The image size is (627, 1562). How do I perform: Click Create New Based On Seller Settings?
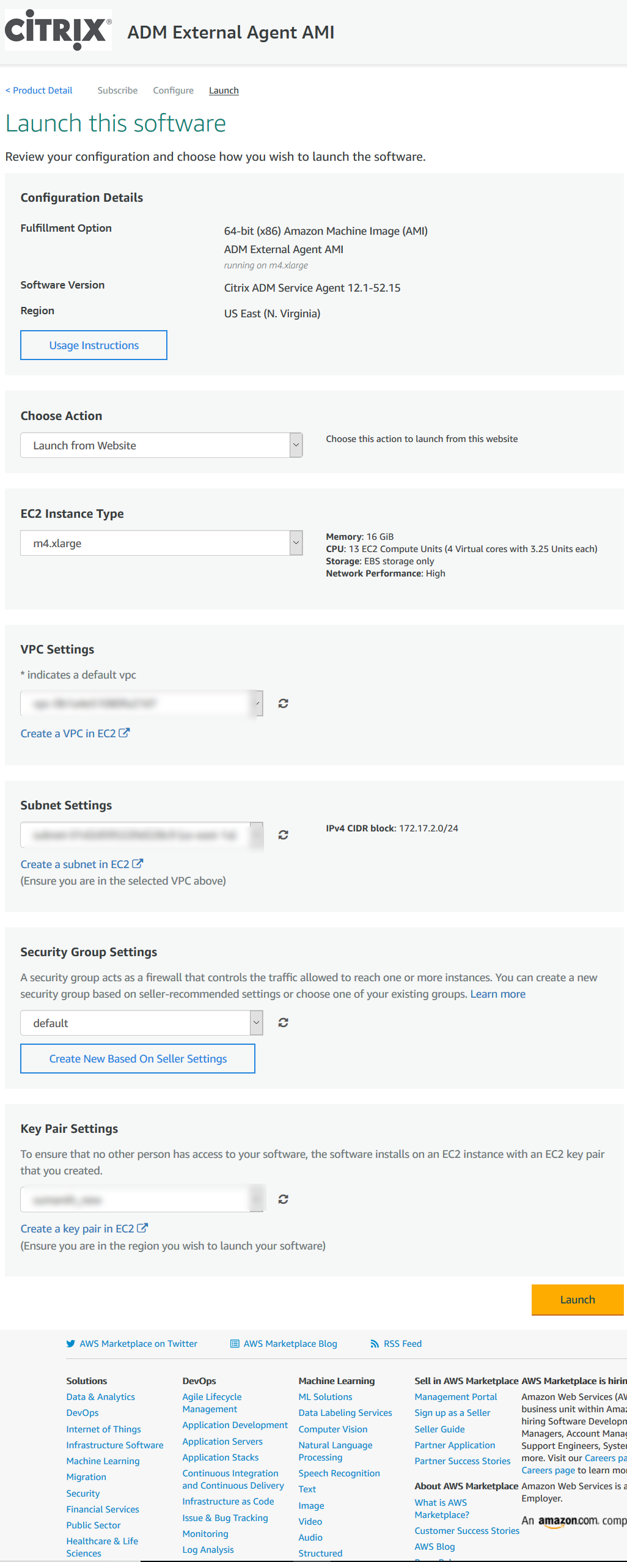pyautogui.click(x=137, y=1059)
